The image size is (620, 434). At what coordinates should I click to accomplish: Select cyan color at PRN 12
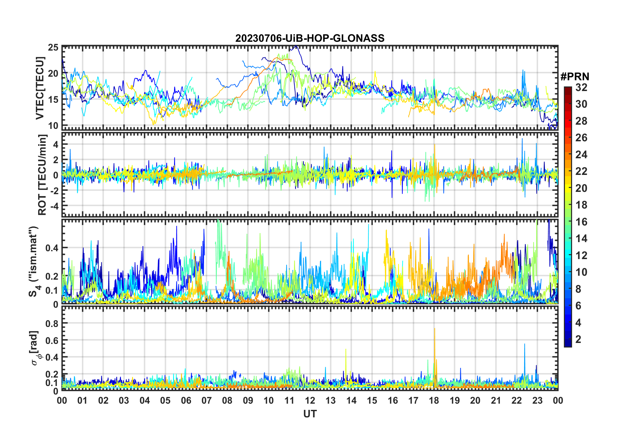(x=568, y=255)
